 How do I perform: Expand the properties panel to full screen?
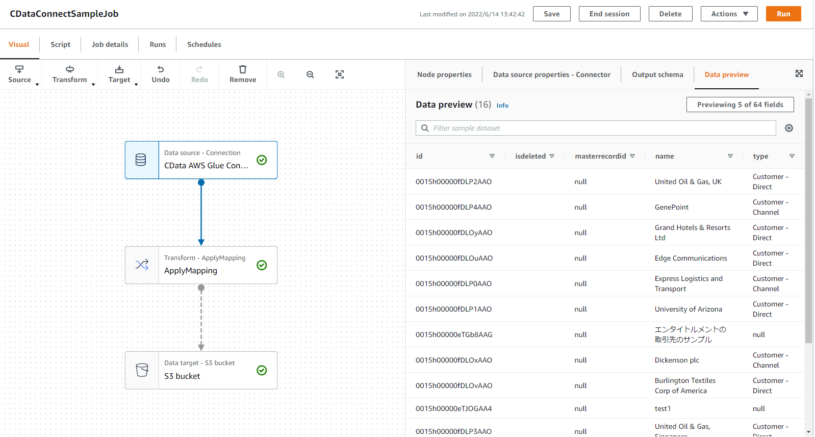[799, 74]
